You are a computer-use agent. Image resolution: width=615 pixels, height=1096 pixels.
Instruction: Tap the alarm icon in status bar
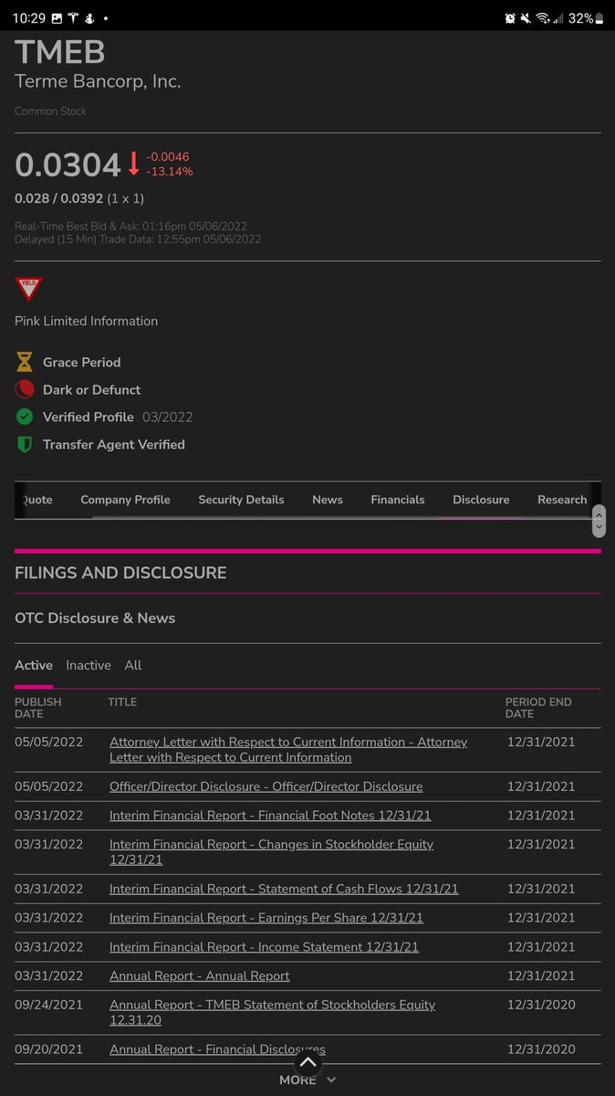(510, 18)
